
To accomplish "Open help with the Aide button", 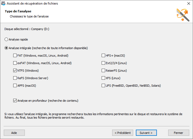I will pyautogui.click(x=14, y=133).
